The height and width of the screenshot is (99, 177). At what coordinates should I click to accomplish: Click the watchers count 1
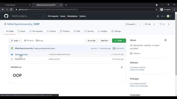click(140, 24)
